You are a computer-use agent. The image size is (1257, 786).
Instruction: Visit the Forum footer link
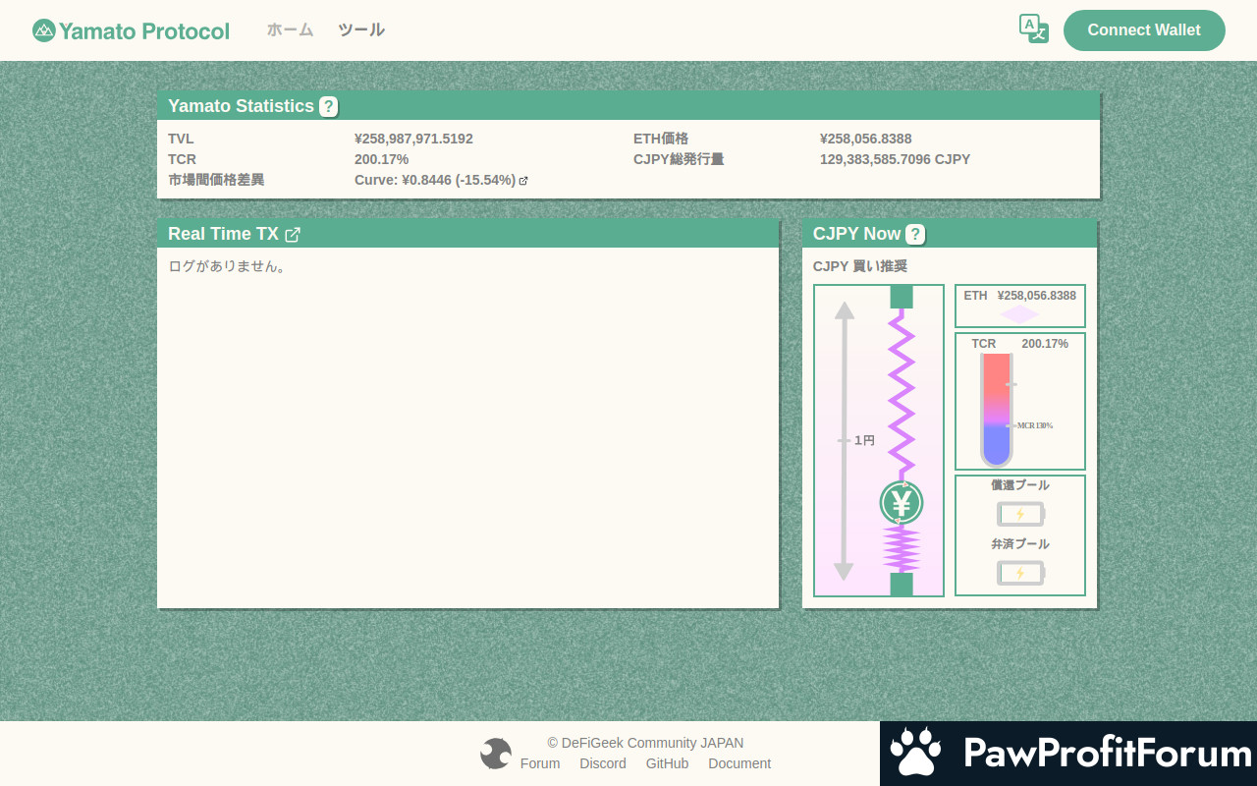pos(540,763)
